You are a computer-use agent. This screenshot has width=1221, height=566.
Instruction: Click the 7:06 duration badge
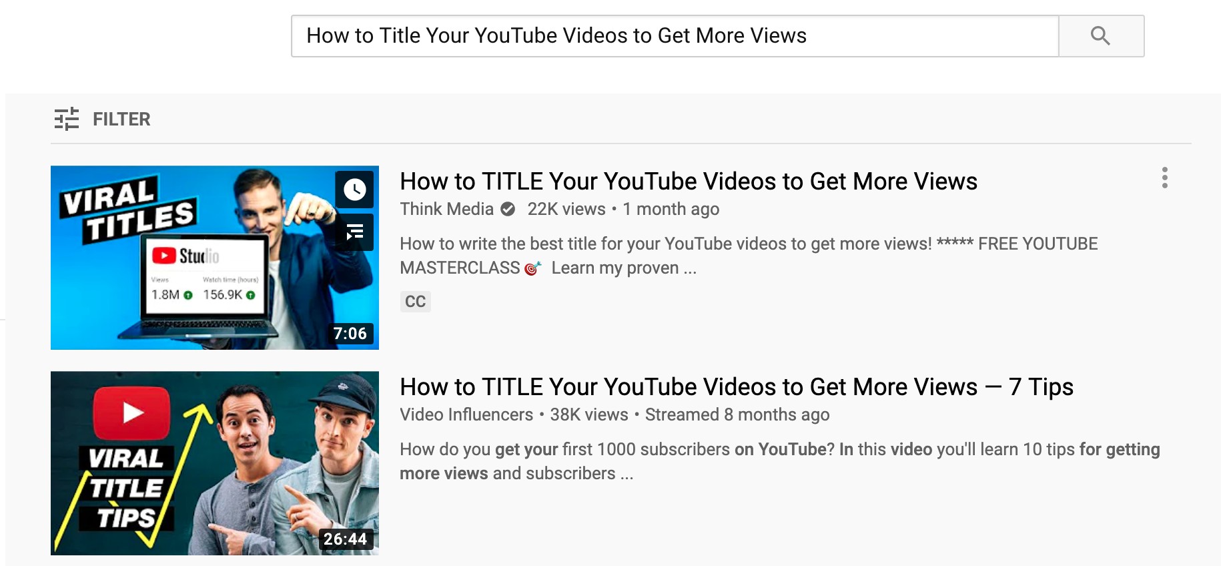point(350,334)
